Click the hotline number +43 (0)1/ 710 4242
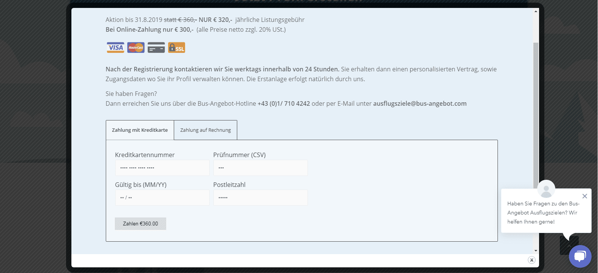598x273 pixels. (x=284, y=103)
